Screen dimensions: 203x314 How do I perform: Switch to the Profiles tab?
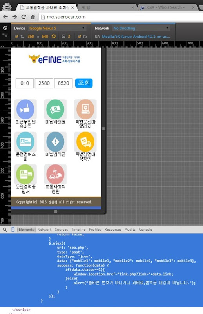click(95, 230)
